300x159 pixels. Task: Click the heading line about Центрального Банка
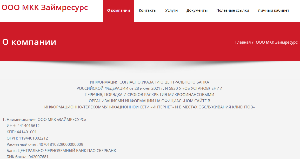click(x=149, y=82)
